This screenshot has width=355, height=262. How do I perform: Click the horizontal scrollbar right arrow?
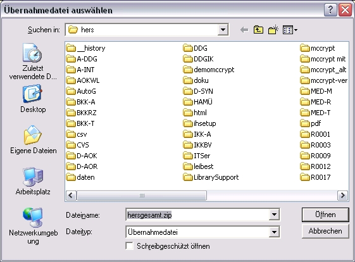point(342,195)
